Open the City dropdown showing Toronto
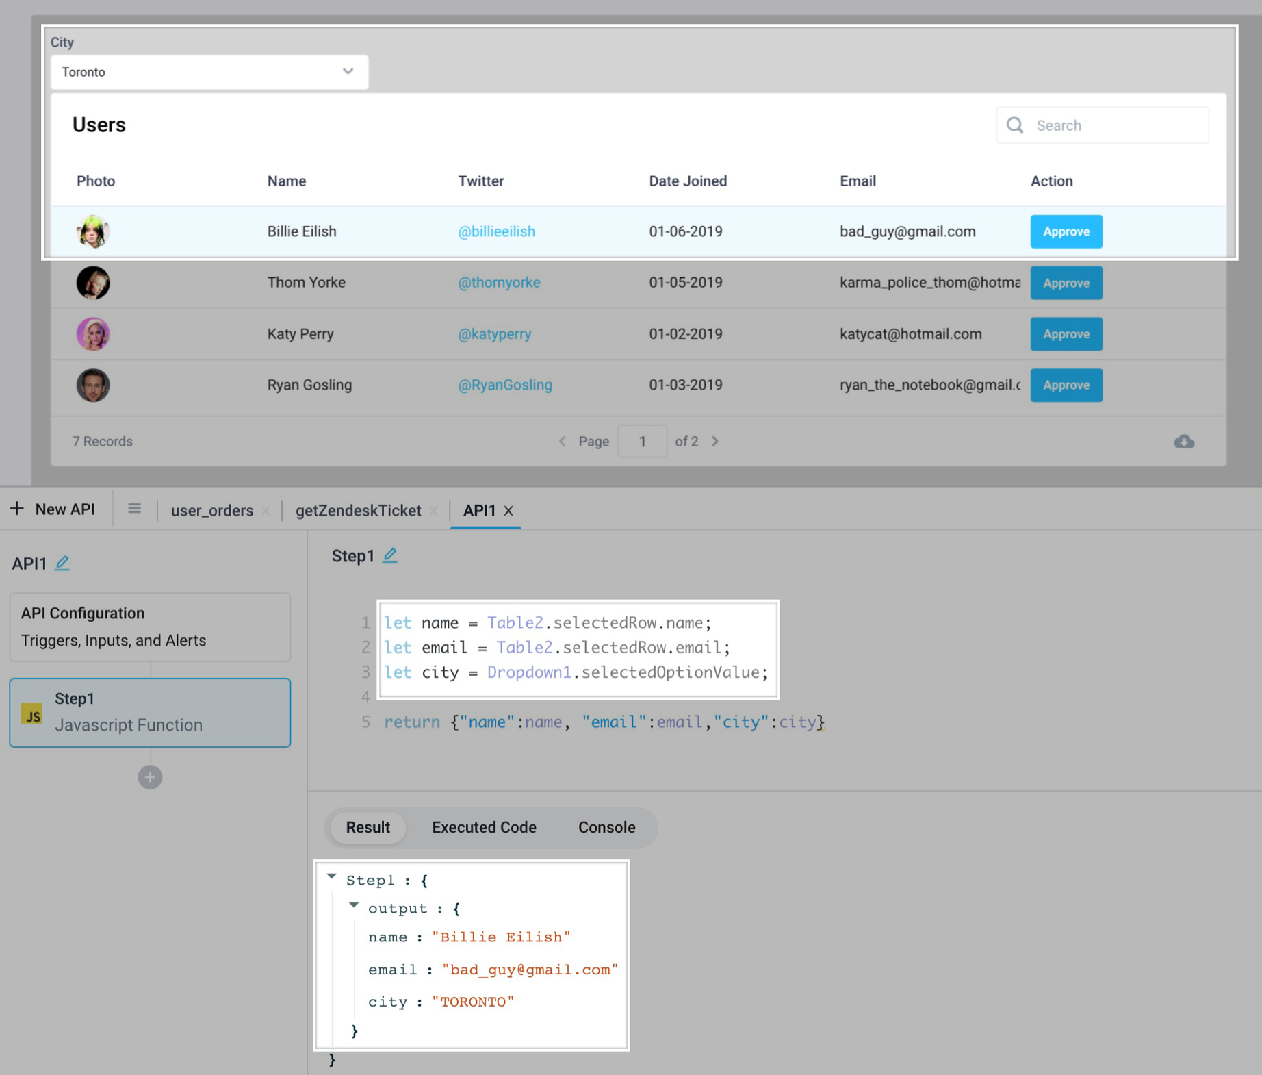The image size is (1262, 1075). (209, 71)
